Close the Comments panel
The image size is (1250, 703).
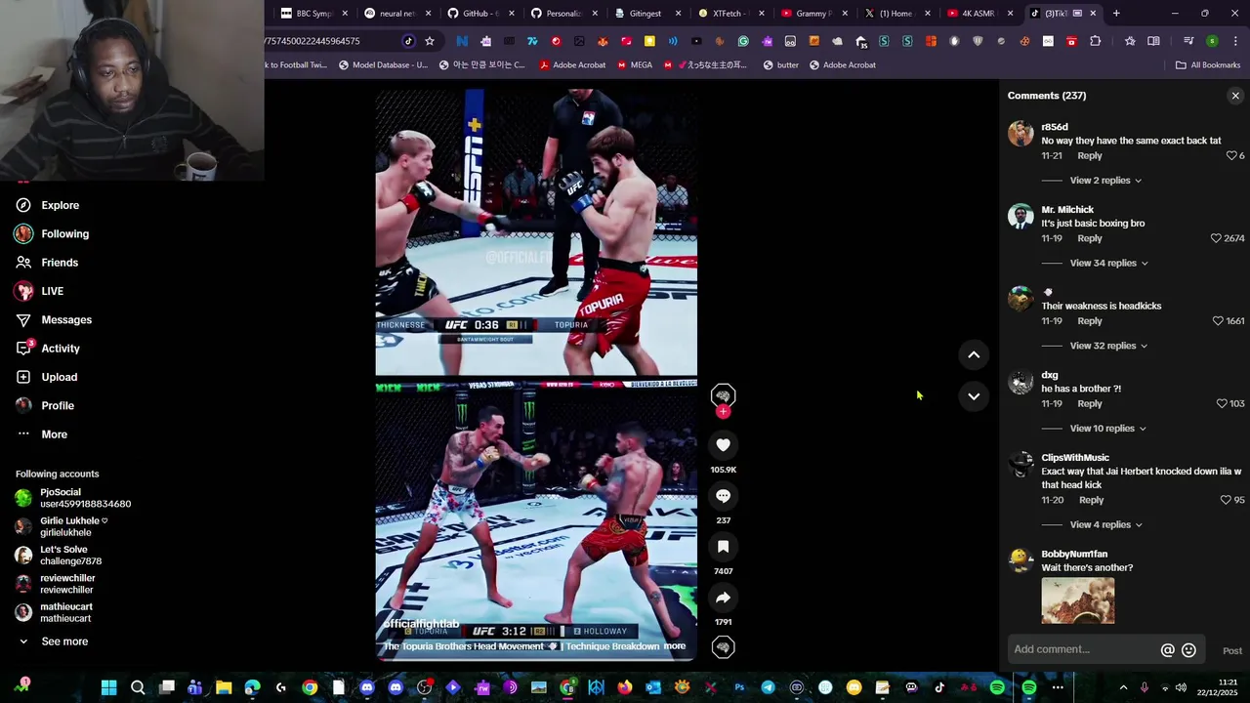tap(1235, 96)
